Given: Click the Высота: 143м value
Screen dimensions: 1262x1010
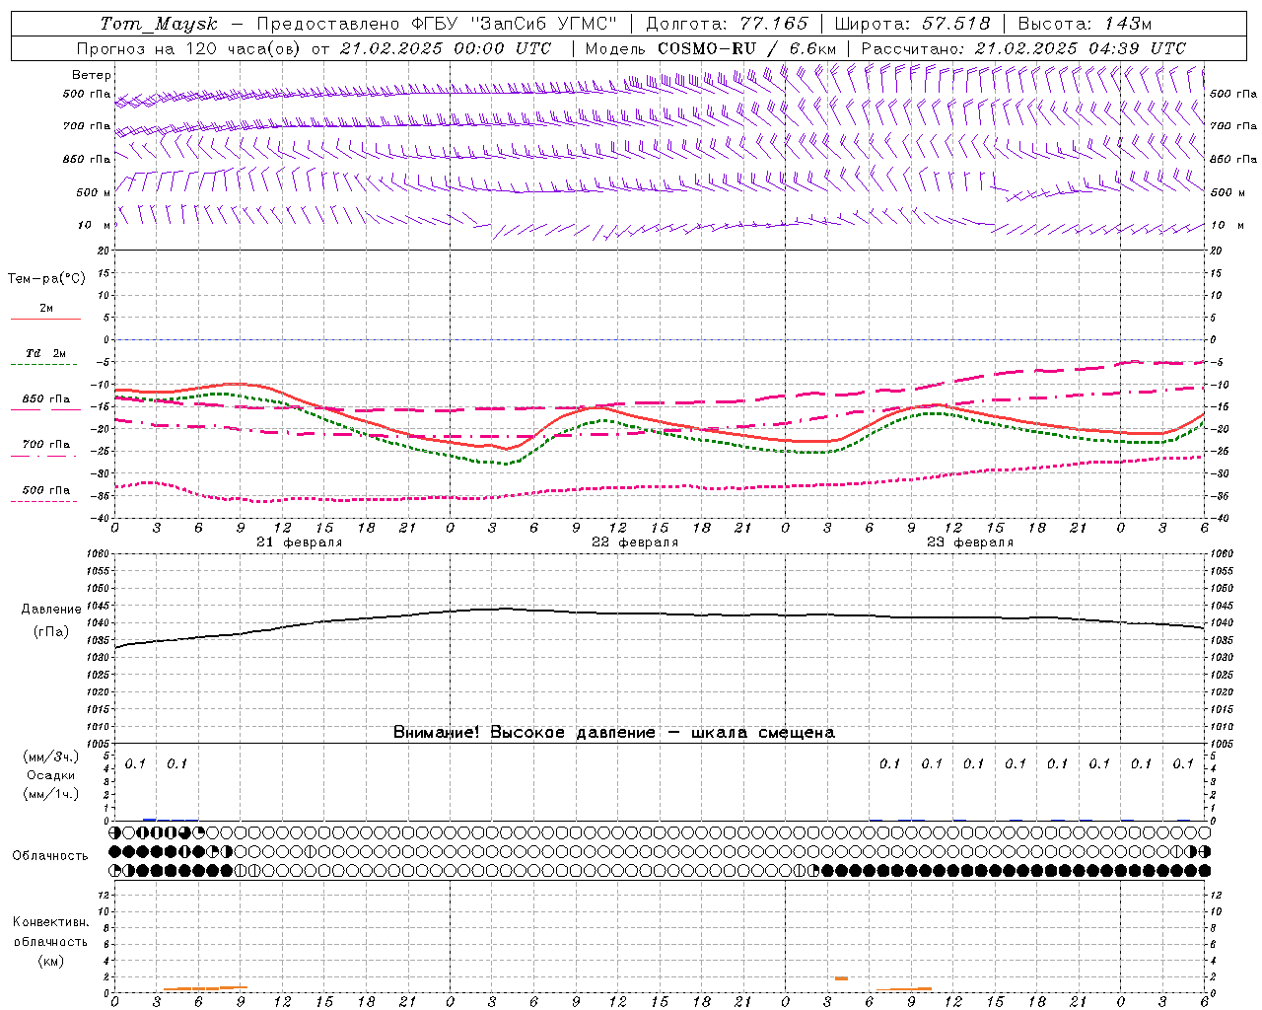Looking at the screenshot, I should [1085, 24].
